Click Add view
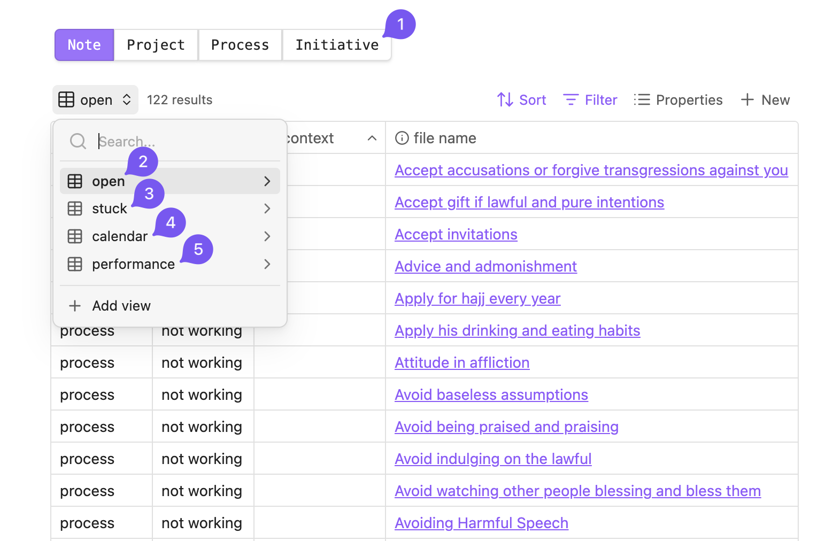833x541 pixels. pyautogui.click(x=170, y=306)
